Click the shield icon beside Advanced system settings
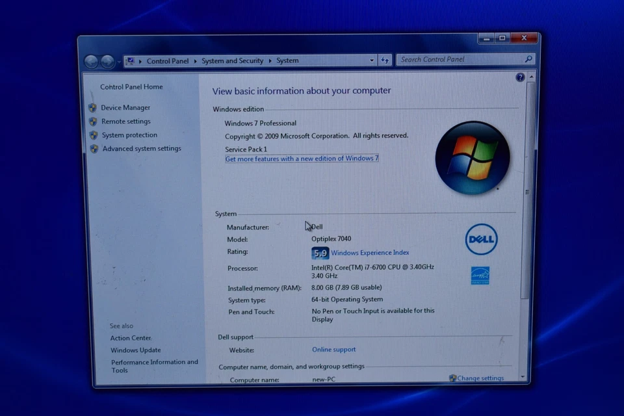This screenshot has height=416, width=624. pos(94,148)
